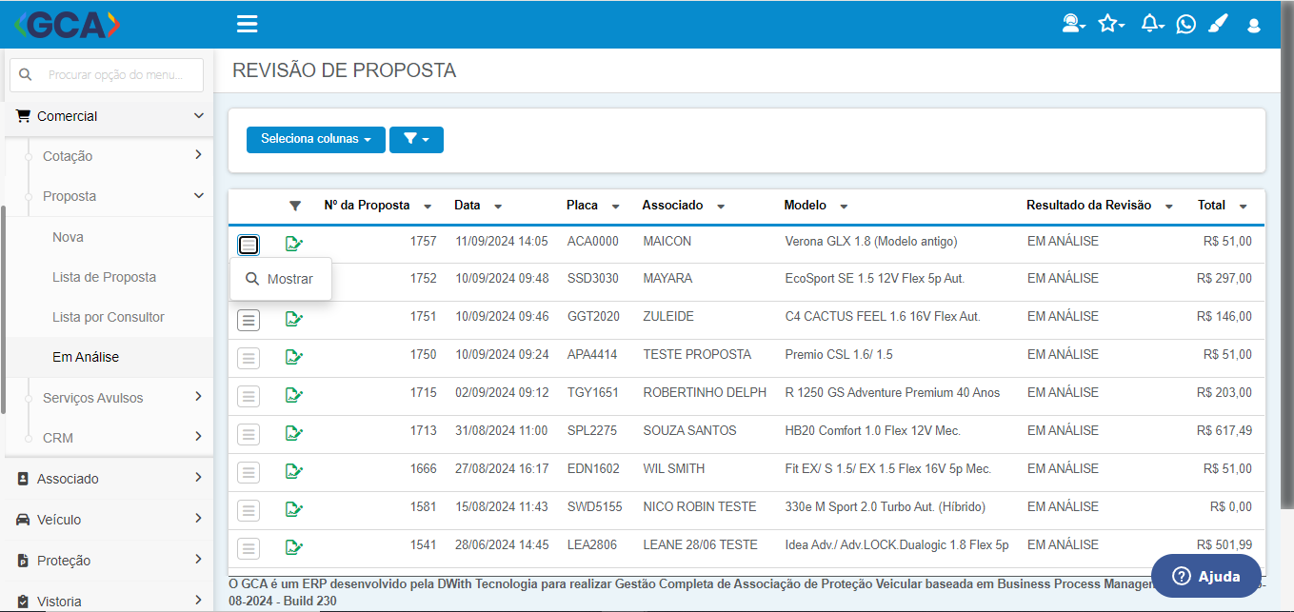1294x612 pixels.
Task: Open Nº da Proposta column dropdown arrow
Action: [x=428, y=207]
